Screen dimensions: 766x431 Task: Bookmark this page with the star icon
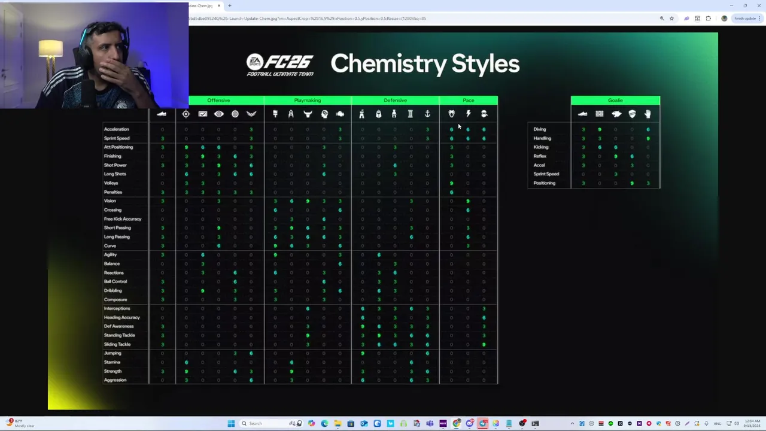[x=671, y=19]
